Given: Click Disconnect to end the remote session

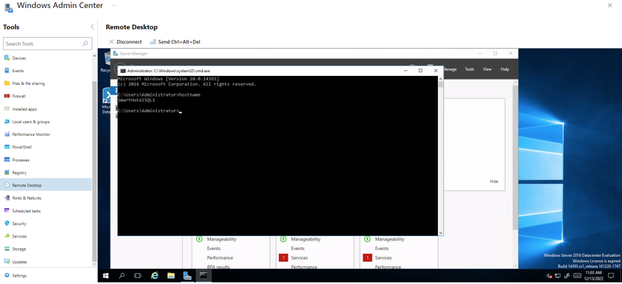Looking at the screenshot, I should 125,42.
